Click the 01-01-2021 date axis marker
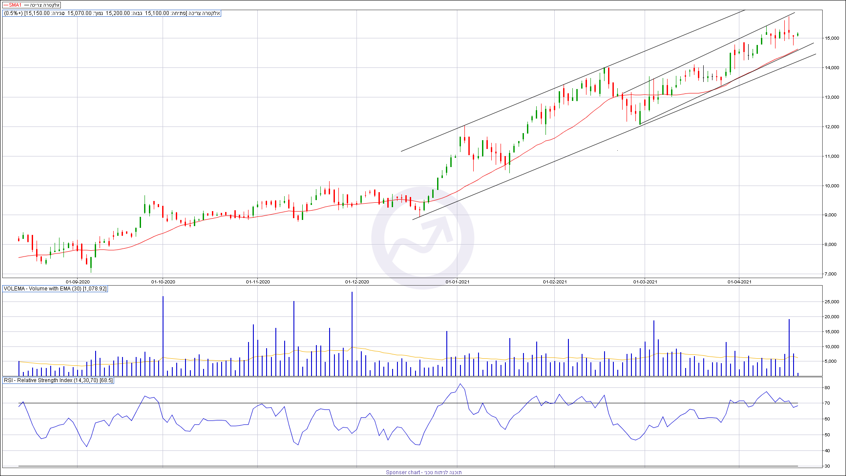Screen dimensions: 846x476 (457, 282)
